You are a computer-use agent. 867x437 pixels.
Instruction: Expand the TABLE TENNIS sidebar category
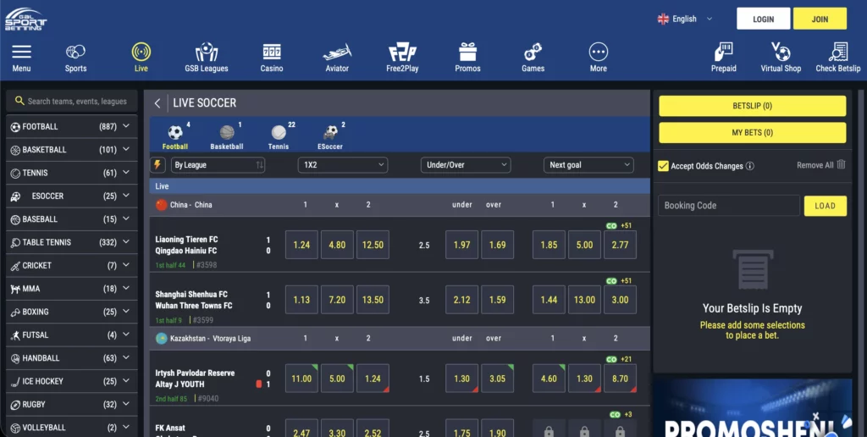pos(72,242)
